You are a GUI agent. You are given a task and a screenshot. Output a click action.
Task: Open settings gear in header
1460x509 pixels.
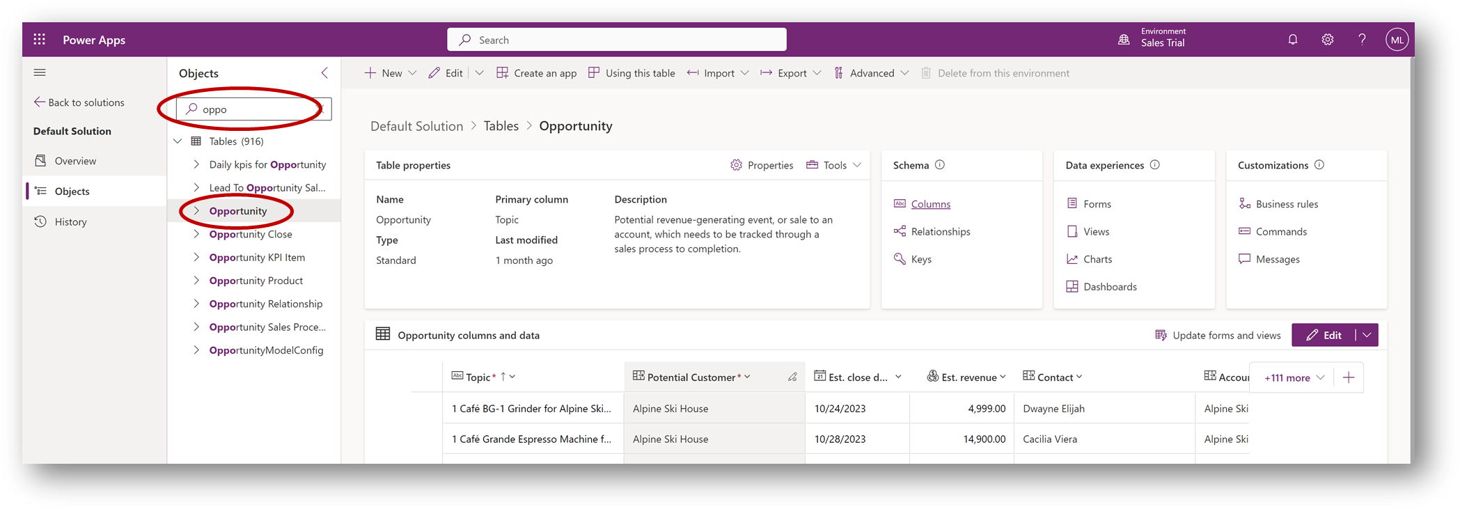point(1327,40)
